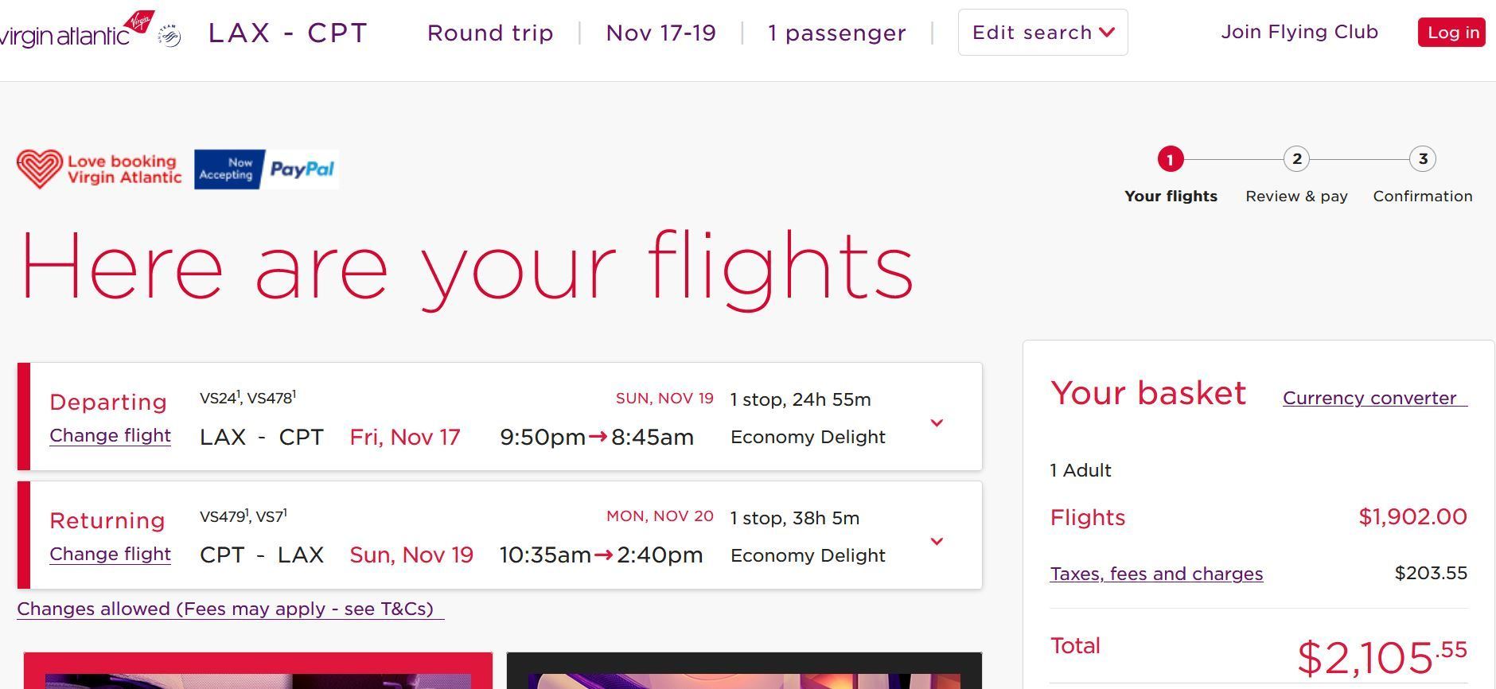Change flight for the returning CPT-LAX leg
1496x689 pixels.
[x=110, y=554]
